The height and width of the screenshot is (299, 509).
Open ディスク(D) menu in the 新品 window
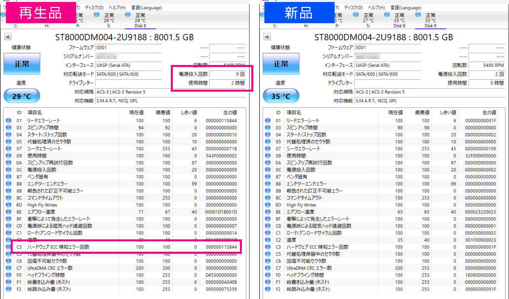click(353, 7)
